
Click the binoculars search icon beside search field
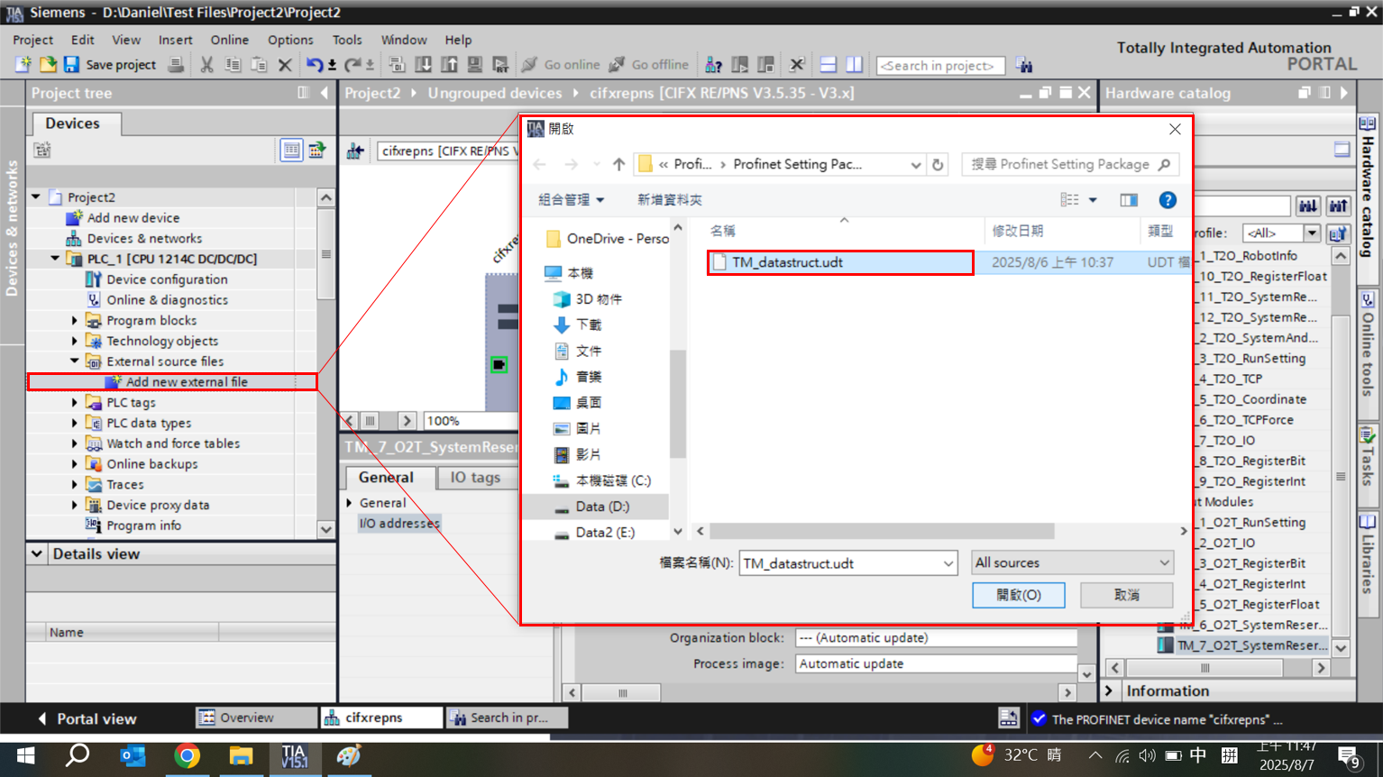(1024, 65)
